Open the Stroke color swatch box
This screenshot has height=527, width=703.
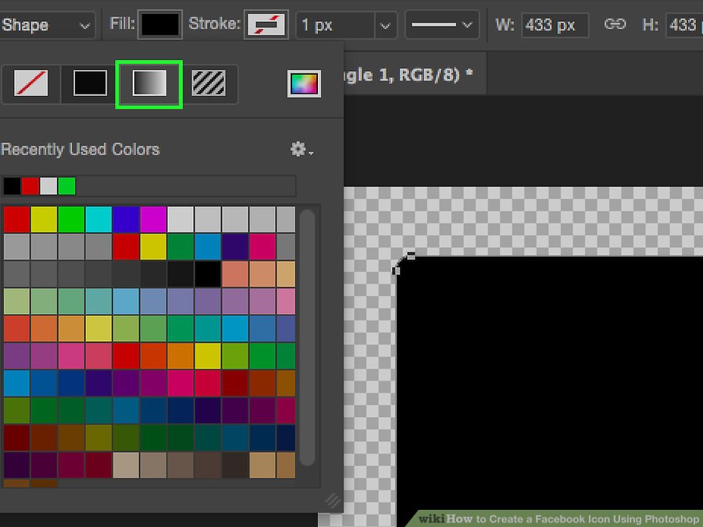click(x=266, y=25)
